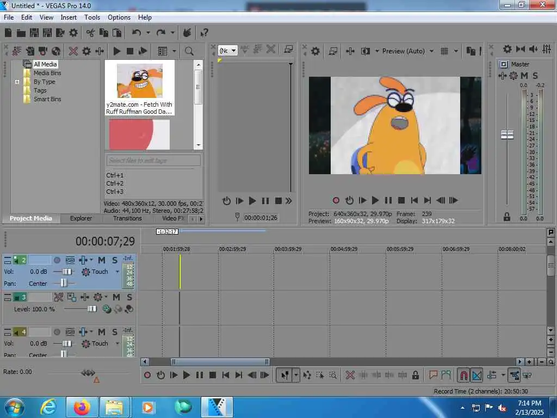Click the What's This help icon
Screen dimensions: 557x418
204,33
